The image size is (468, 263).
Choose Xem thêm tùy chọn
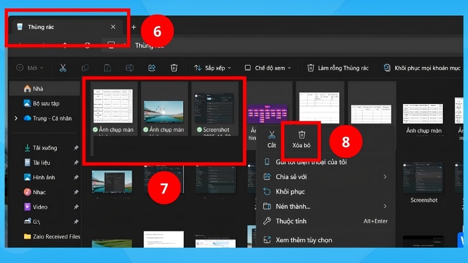point(325,240)
